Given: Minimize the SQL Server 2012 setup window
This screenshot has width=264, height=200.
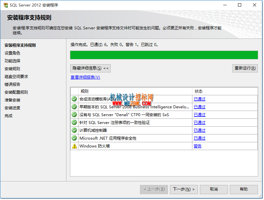Looking at the screenshot, I should [225, 5].
